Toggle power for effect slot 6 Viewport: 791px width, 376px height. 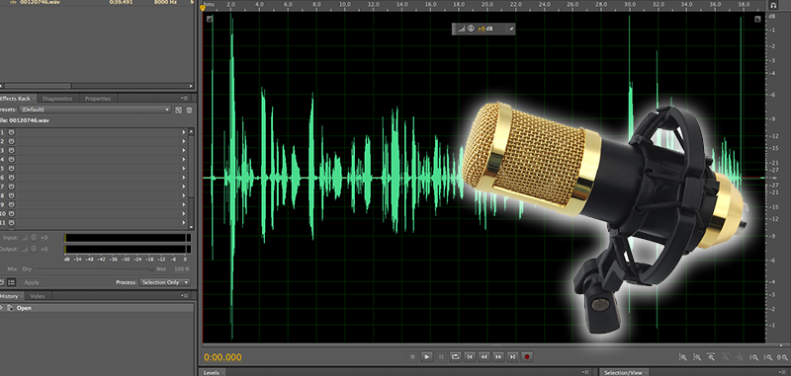pyautogui.click(x=11, y=178)
